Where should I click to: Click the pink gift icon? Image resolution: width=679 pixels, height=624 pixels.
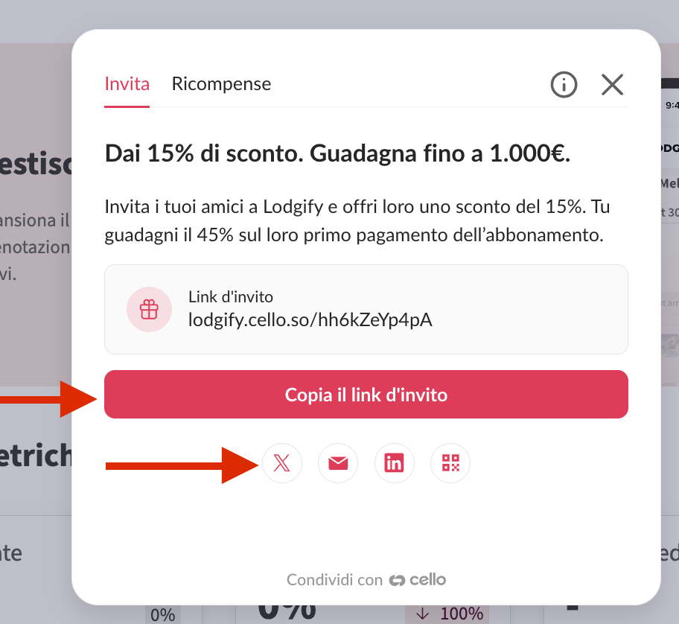pos(149,309)
